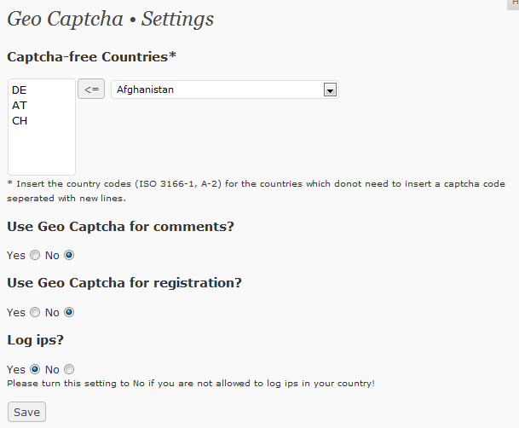Place cursor on the AT line in the textarea

(x=20, y=105)
